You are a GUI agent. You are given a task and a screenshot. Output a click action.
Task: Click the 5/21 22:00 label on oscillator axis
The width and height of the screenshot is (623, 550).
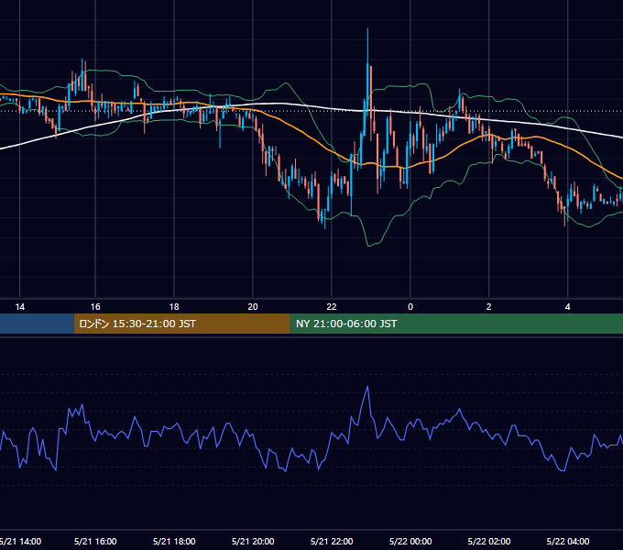click(x=332, y=541)
